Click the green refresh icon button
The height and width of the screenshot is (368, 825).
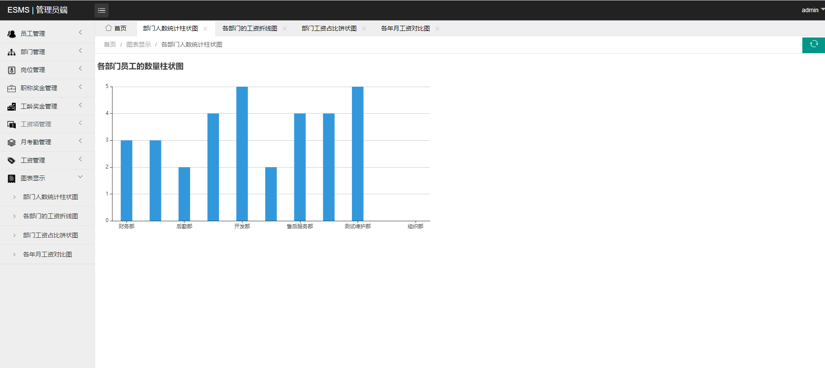(x=813, y=44)
